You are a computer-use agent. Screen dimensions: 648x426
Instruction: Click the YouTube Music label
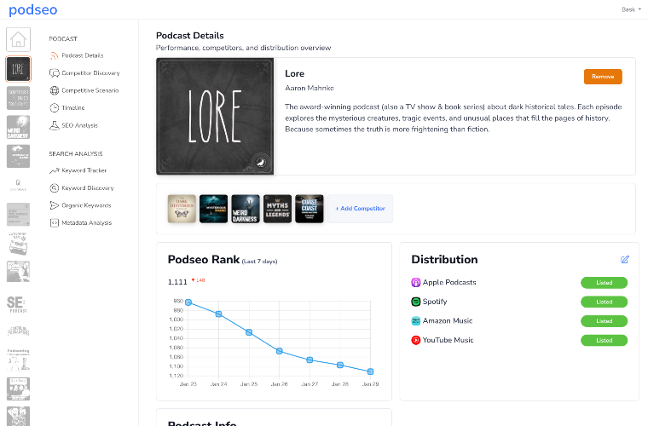448,341
